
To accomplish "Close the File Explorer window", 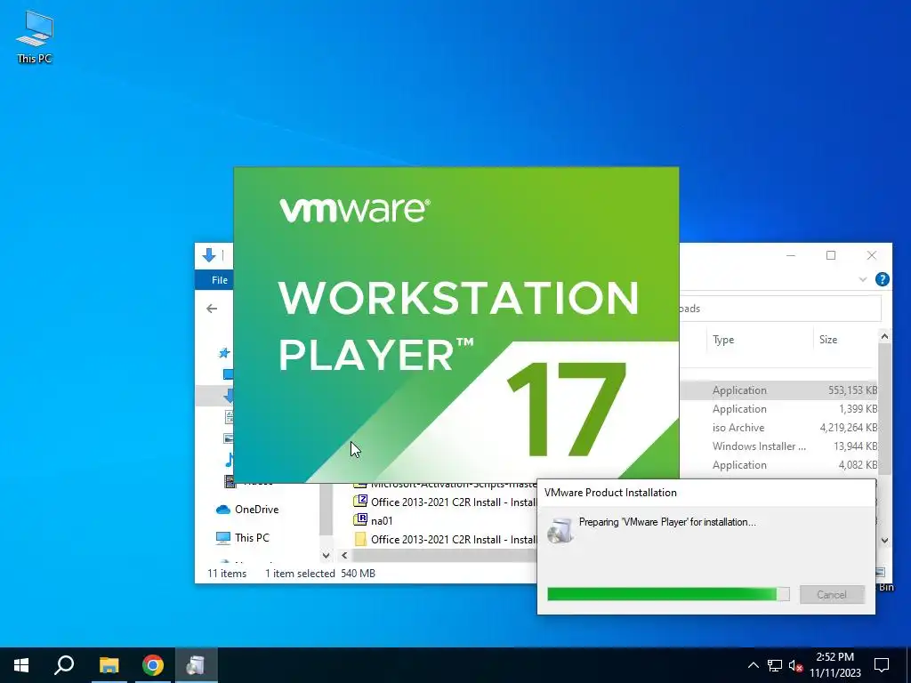I will pos(872,255).
